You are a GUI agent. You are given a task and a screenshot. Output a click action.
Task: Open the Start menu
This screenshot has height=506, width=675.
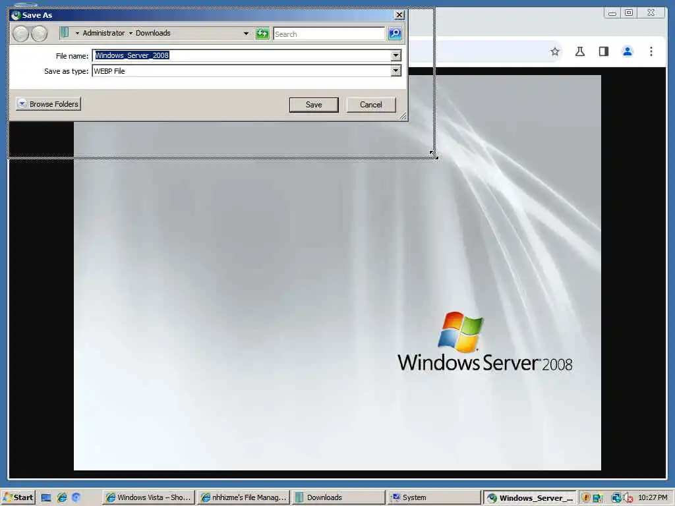tap(18, 497)
